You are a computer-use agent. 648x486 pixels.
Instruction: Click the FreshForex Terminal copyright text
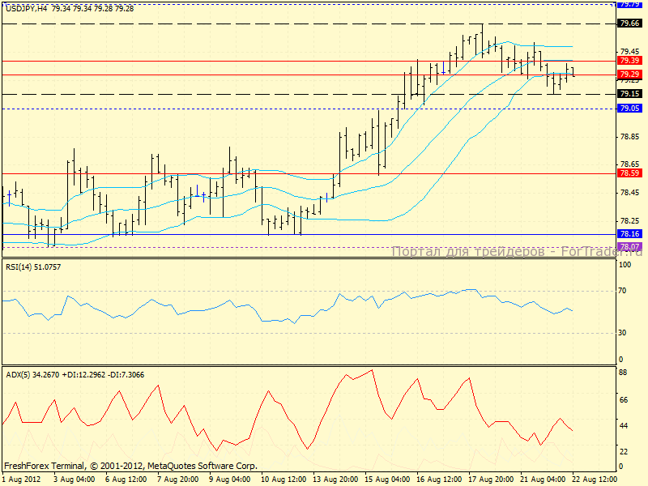130,466
